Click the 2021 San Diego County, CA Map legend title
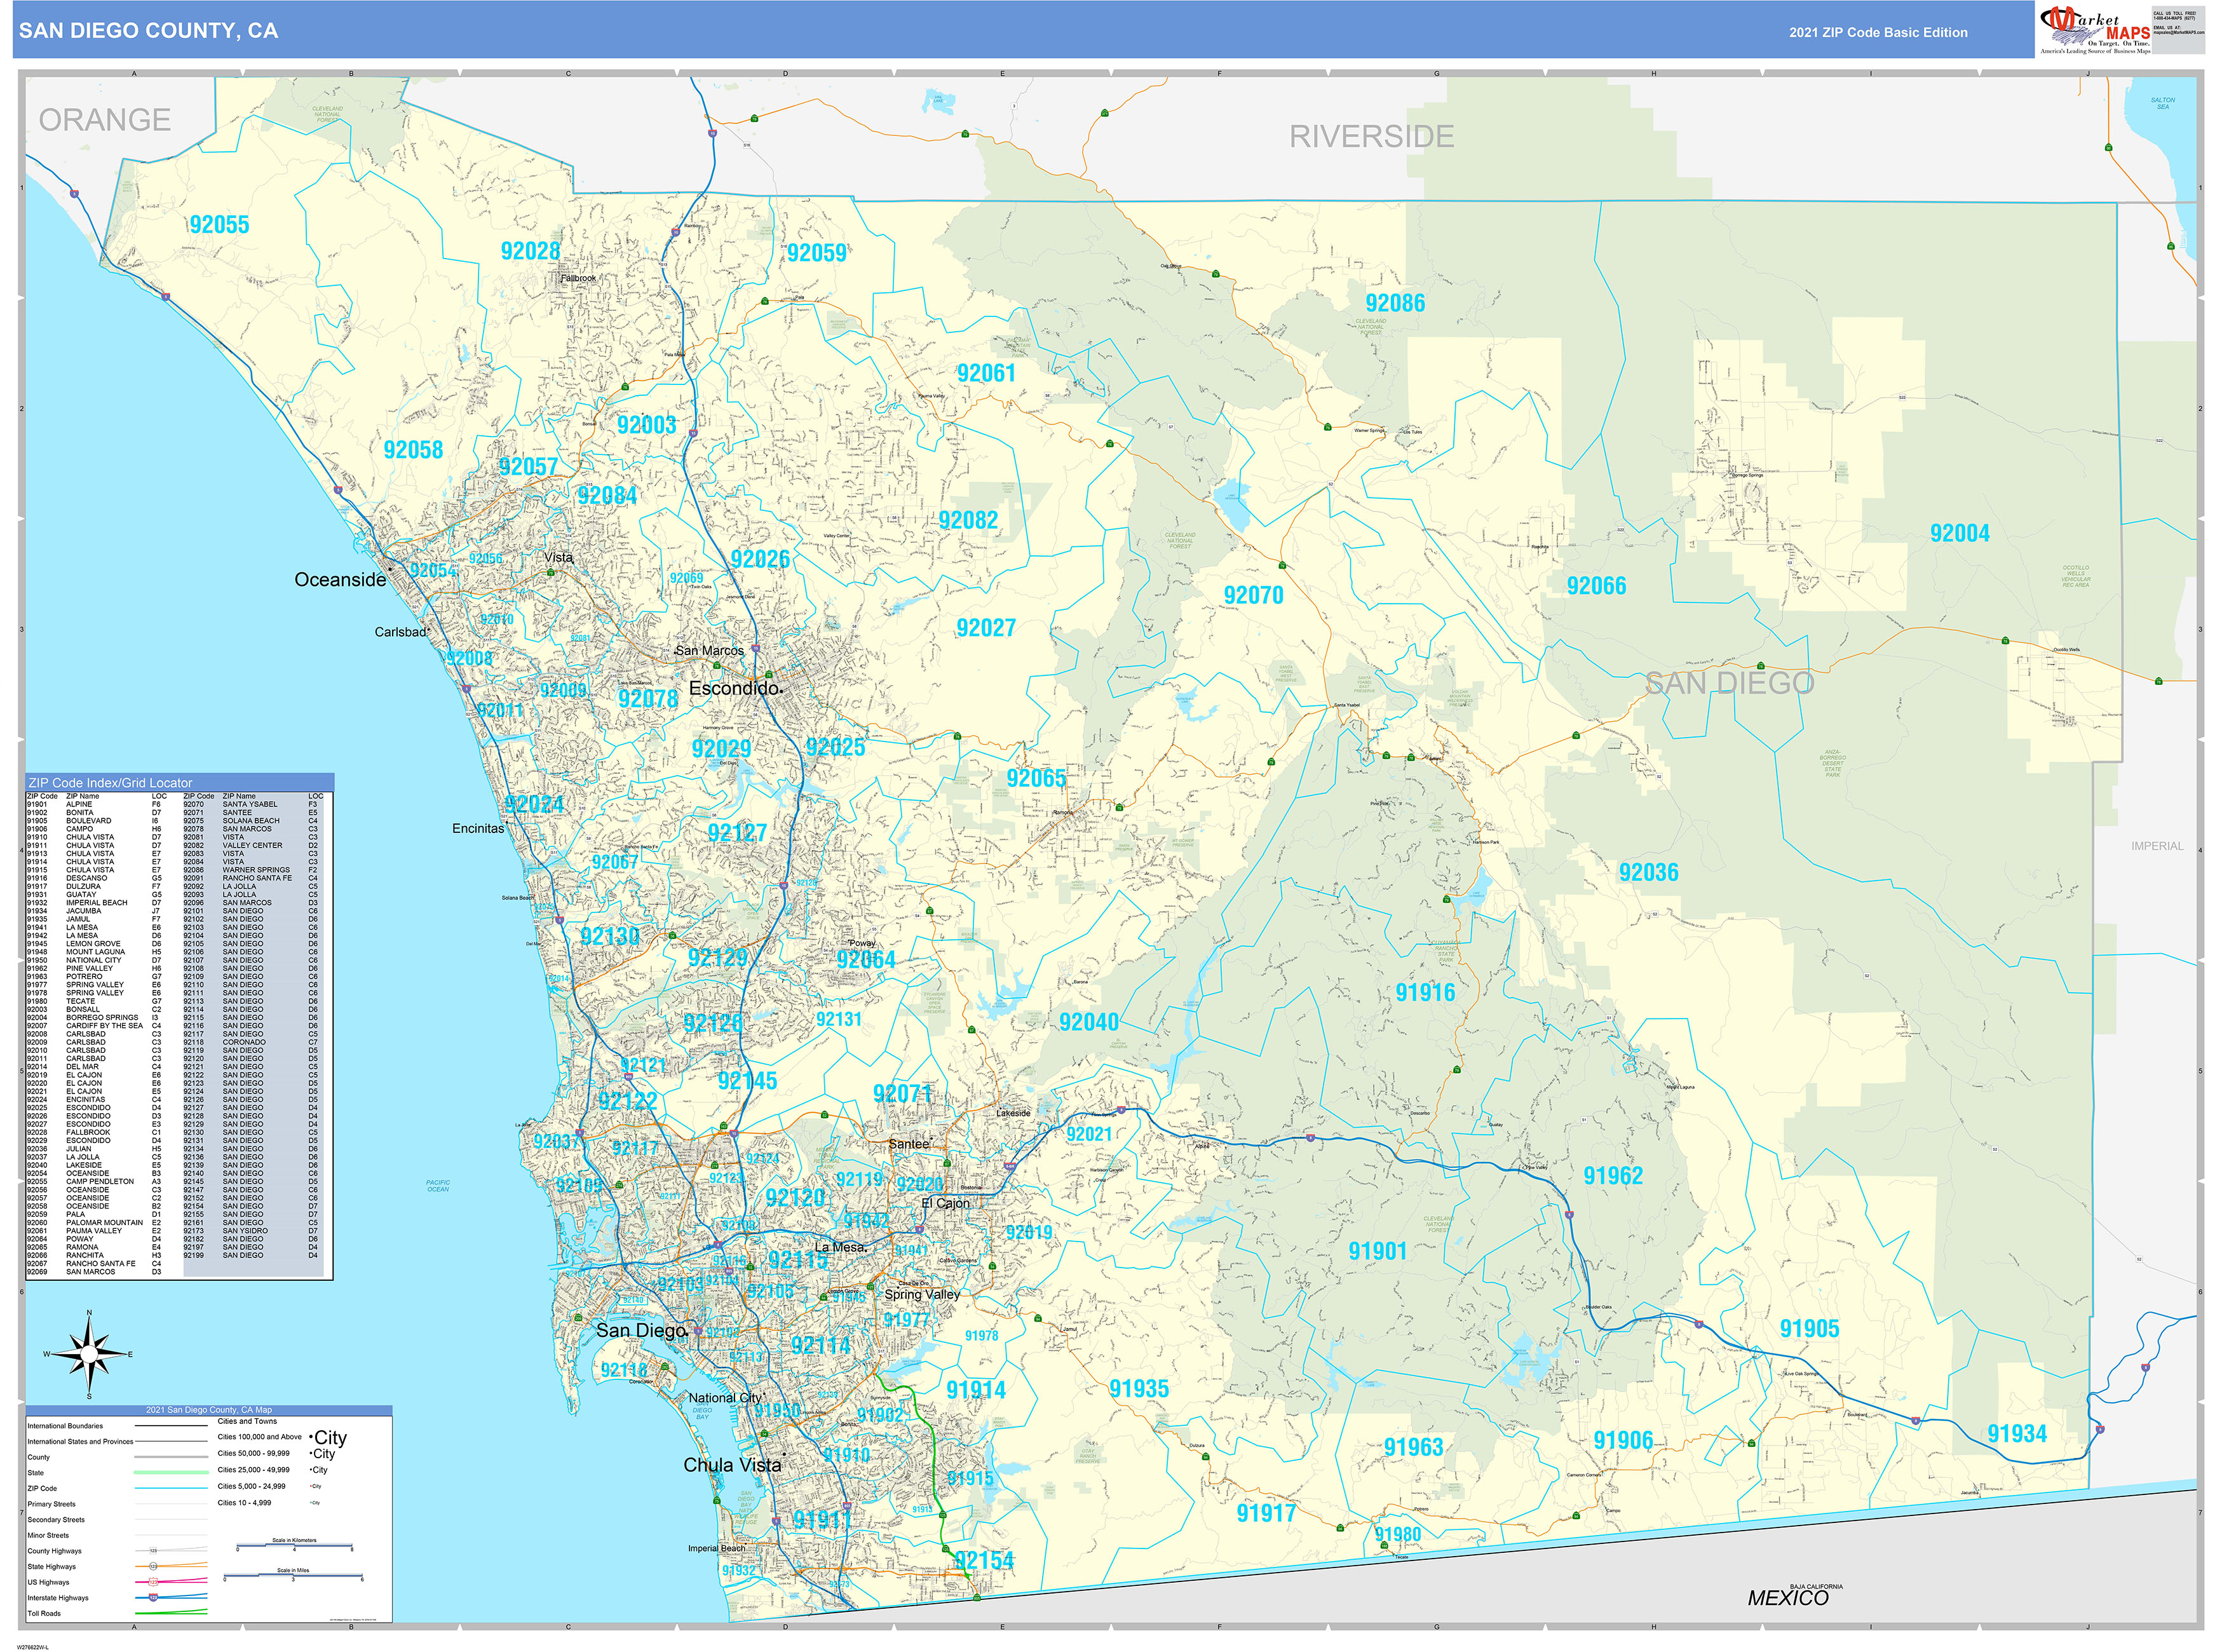Image resolution: width=2215 pixels, height=1652 pixels. 208,1410
